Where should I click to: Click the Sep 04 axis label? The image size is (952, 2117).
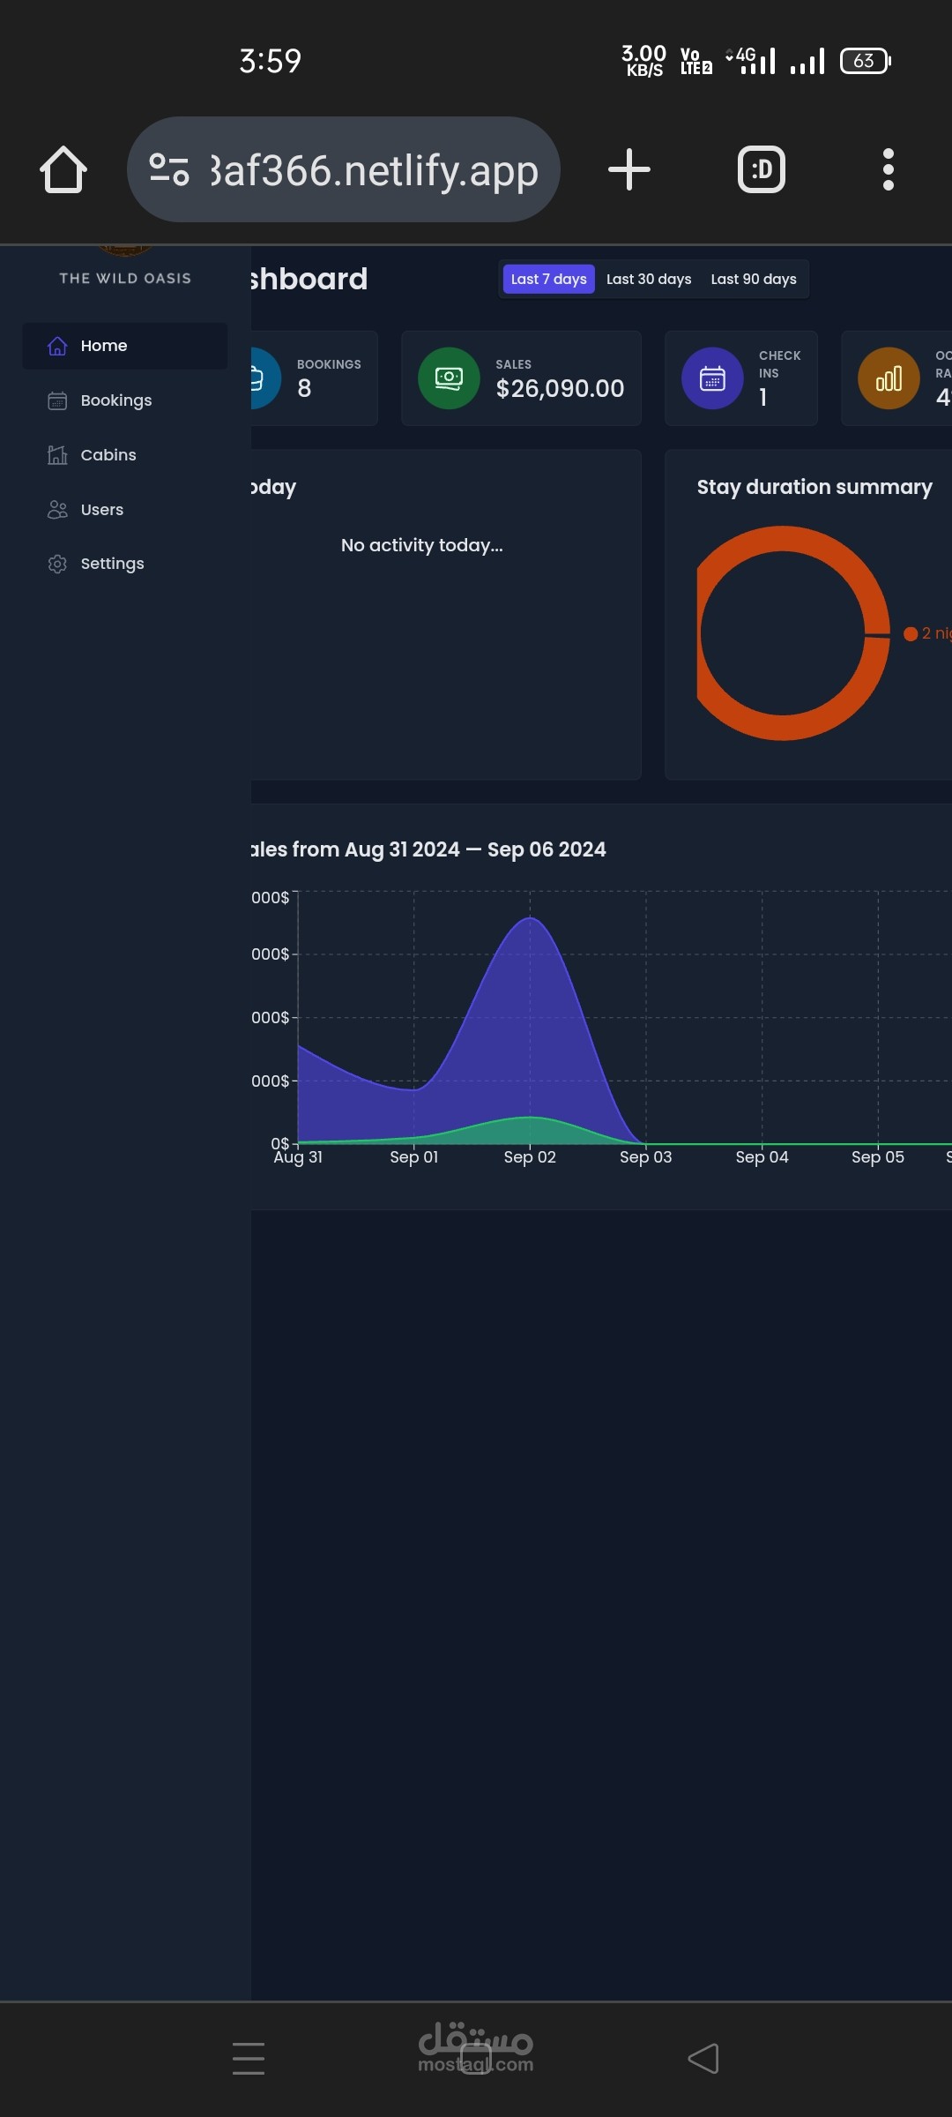pos(762,1157)
